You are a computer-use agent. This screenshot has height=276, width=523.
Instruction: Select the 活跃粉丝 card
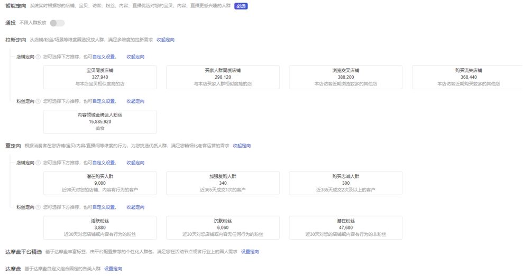100,228
